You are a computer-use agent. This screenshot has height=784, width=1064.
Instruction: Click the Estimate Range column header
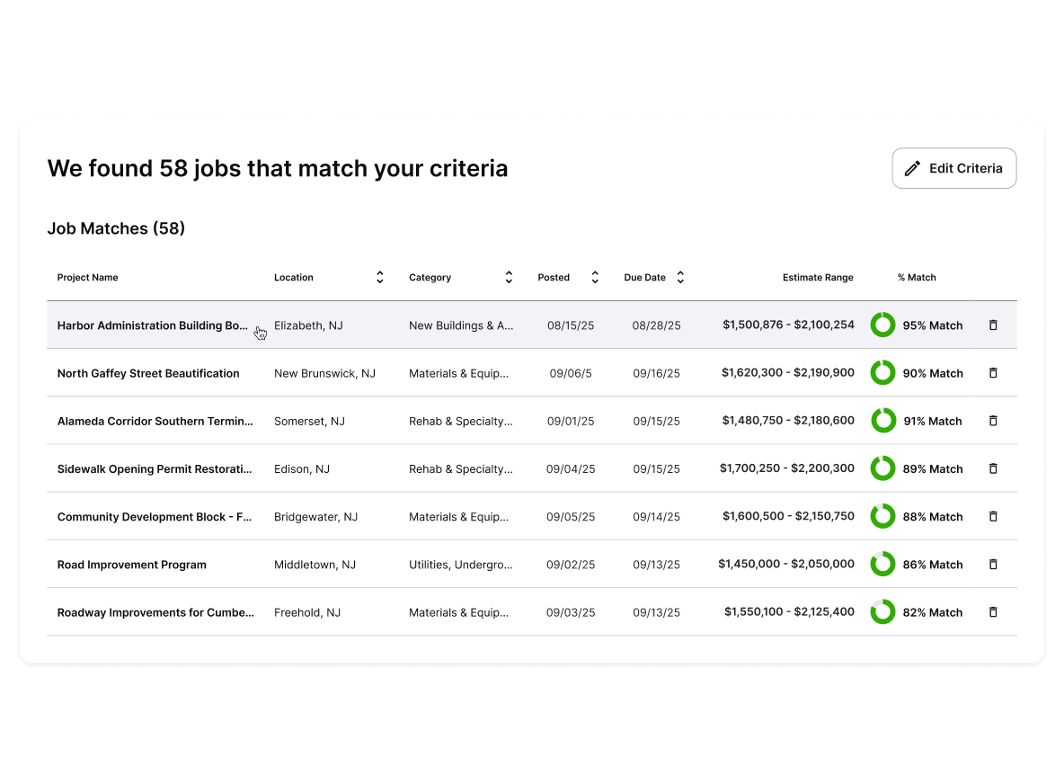pyautogui.click(x=818, y=278)
